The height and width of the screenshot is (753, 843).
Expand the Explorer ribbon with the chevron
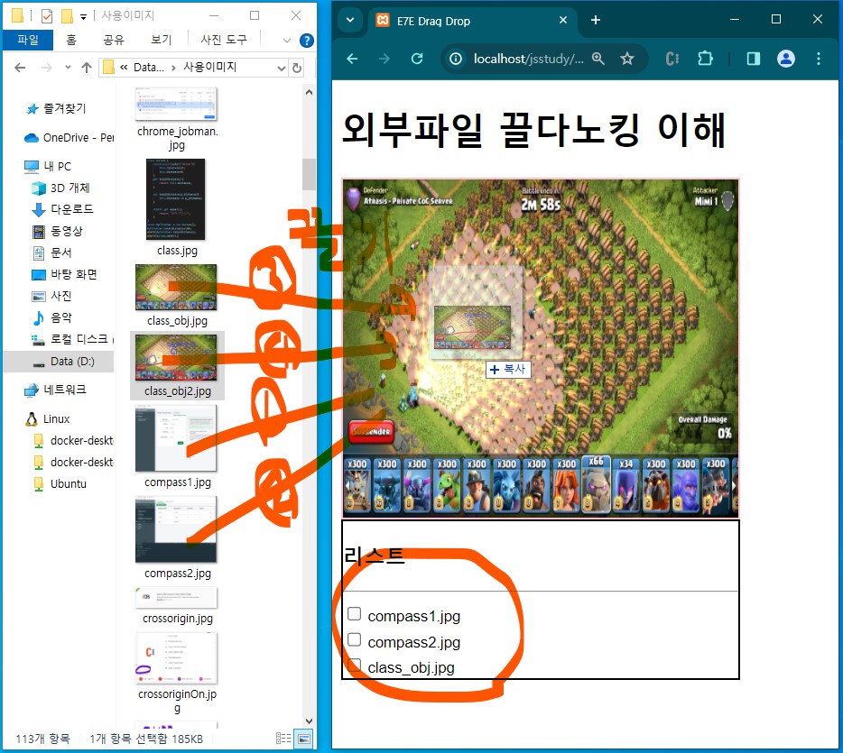tap(286, 41)
